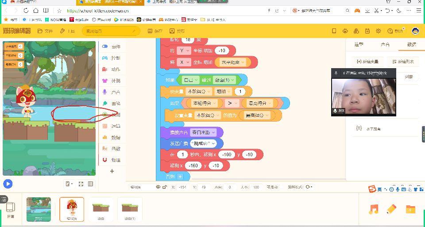
Task: Open the three-circles icon in yellow header
Action: (356, 31)
